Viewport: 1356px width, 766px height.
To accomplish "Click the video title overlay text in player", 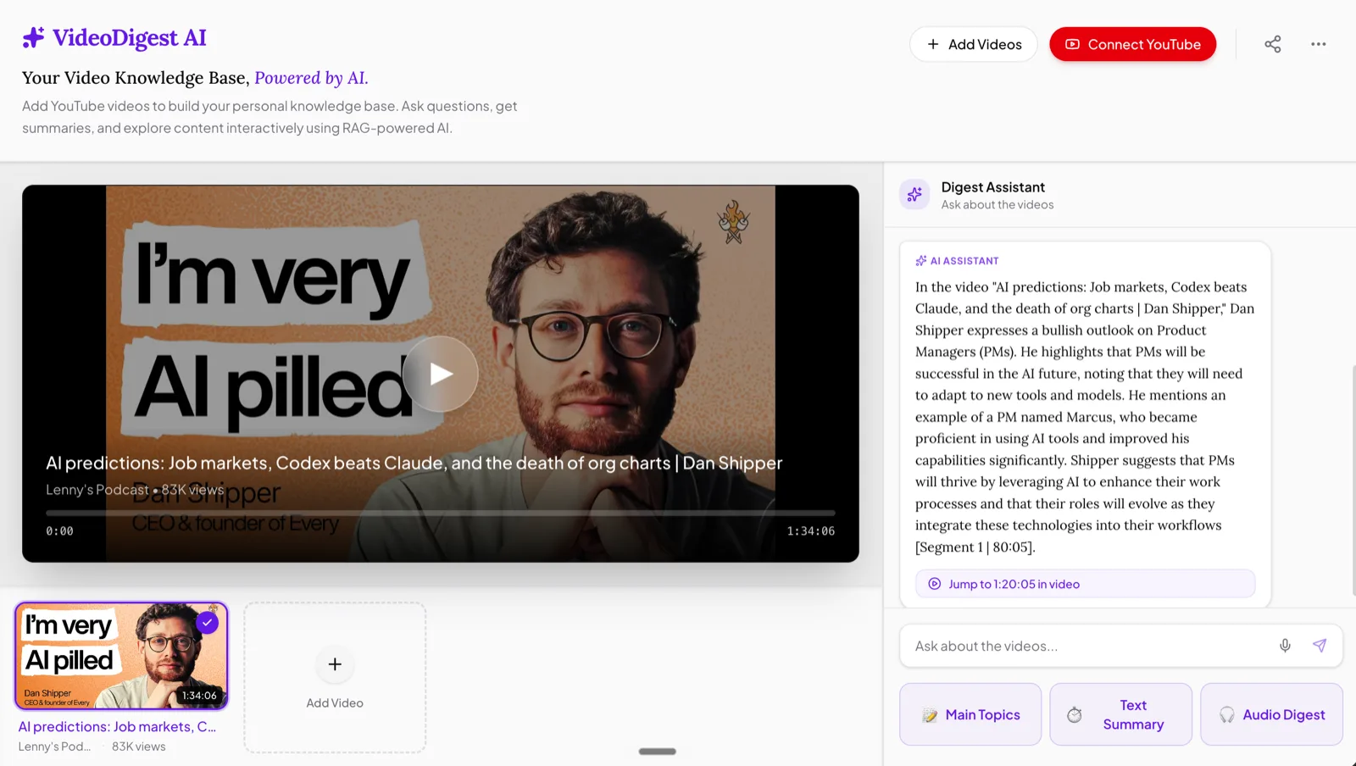I will pyautogui.click(x=414, y=463).
